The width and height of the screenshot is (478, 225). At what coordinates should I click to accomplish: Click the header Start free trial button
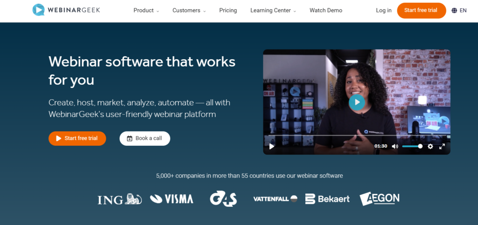click(422, 10)
